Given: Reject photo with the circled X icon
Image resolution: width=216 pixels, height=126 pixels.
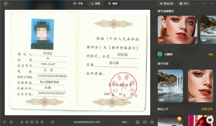Looking at the screenshot, I should pos(11,122).
